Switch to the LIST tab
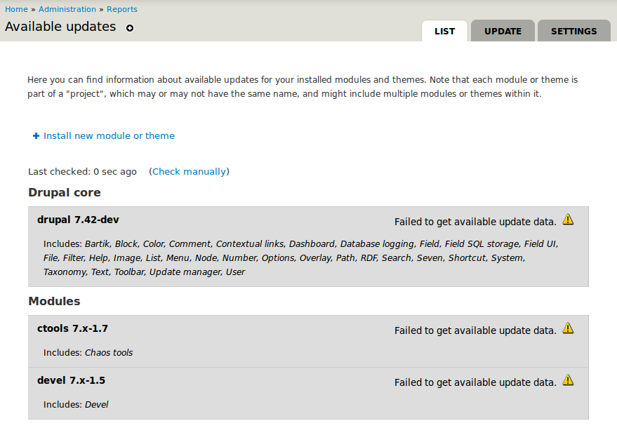This screenshot has height=435, width=617. [444, 31]
